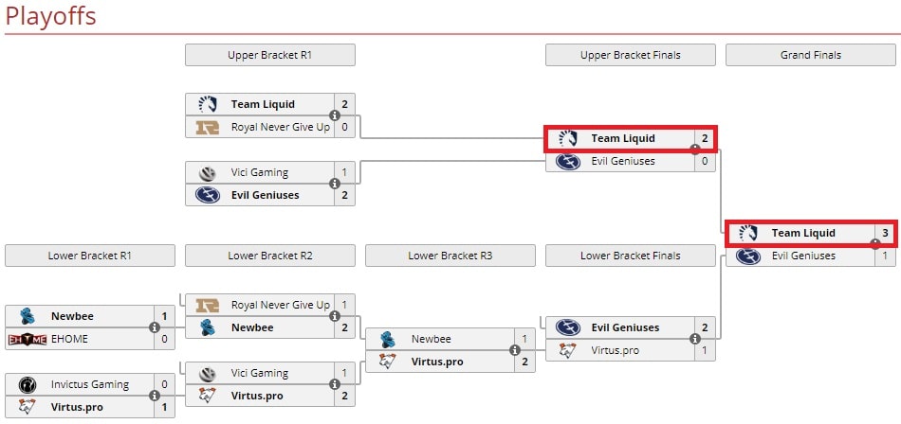Open info popup for Upper Bracket Finals match
901x424 pixels.
point(695,150)
